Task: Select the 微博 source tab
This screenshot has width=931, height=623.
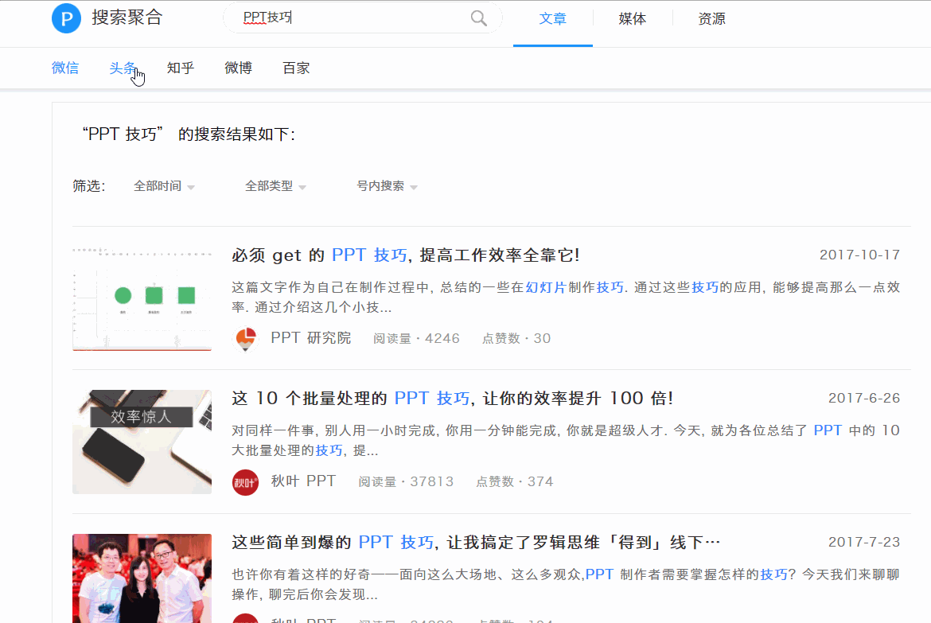Action: [238, 68]
